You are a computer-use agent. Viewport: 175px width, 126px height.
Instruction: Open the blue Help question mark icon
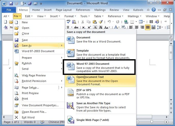click(x=154, y=10)
